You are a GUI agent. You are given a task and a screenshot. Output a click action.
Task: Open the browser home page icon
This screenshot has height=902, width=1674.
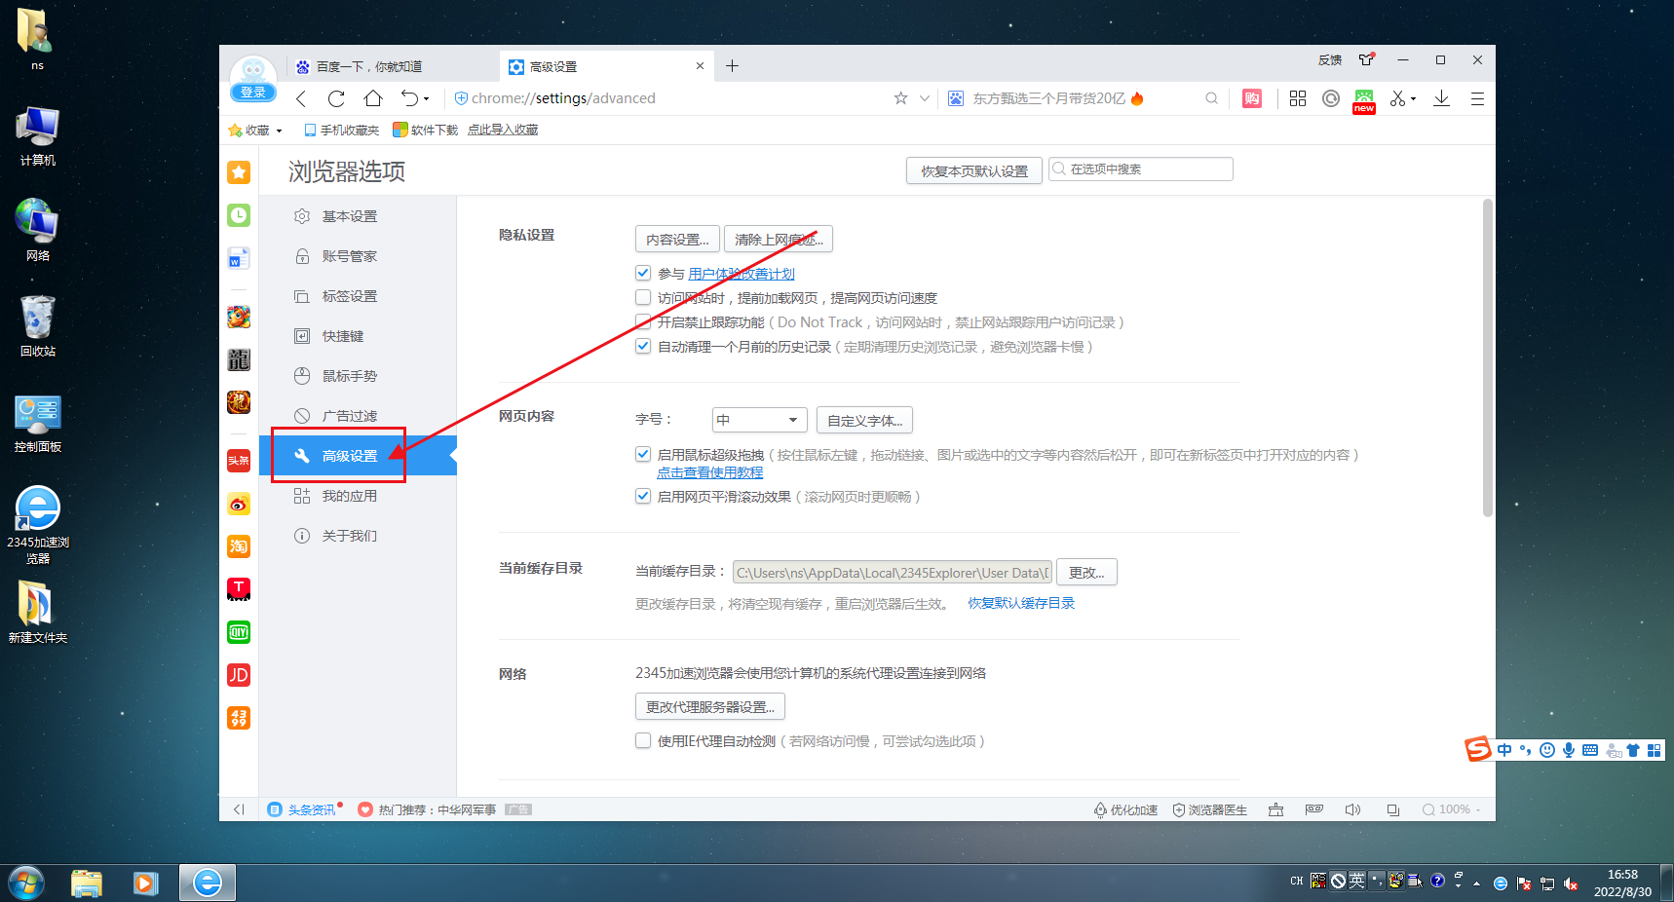coord(373,98)
